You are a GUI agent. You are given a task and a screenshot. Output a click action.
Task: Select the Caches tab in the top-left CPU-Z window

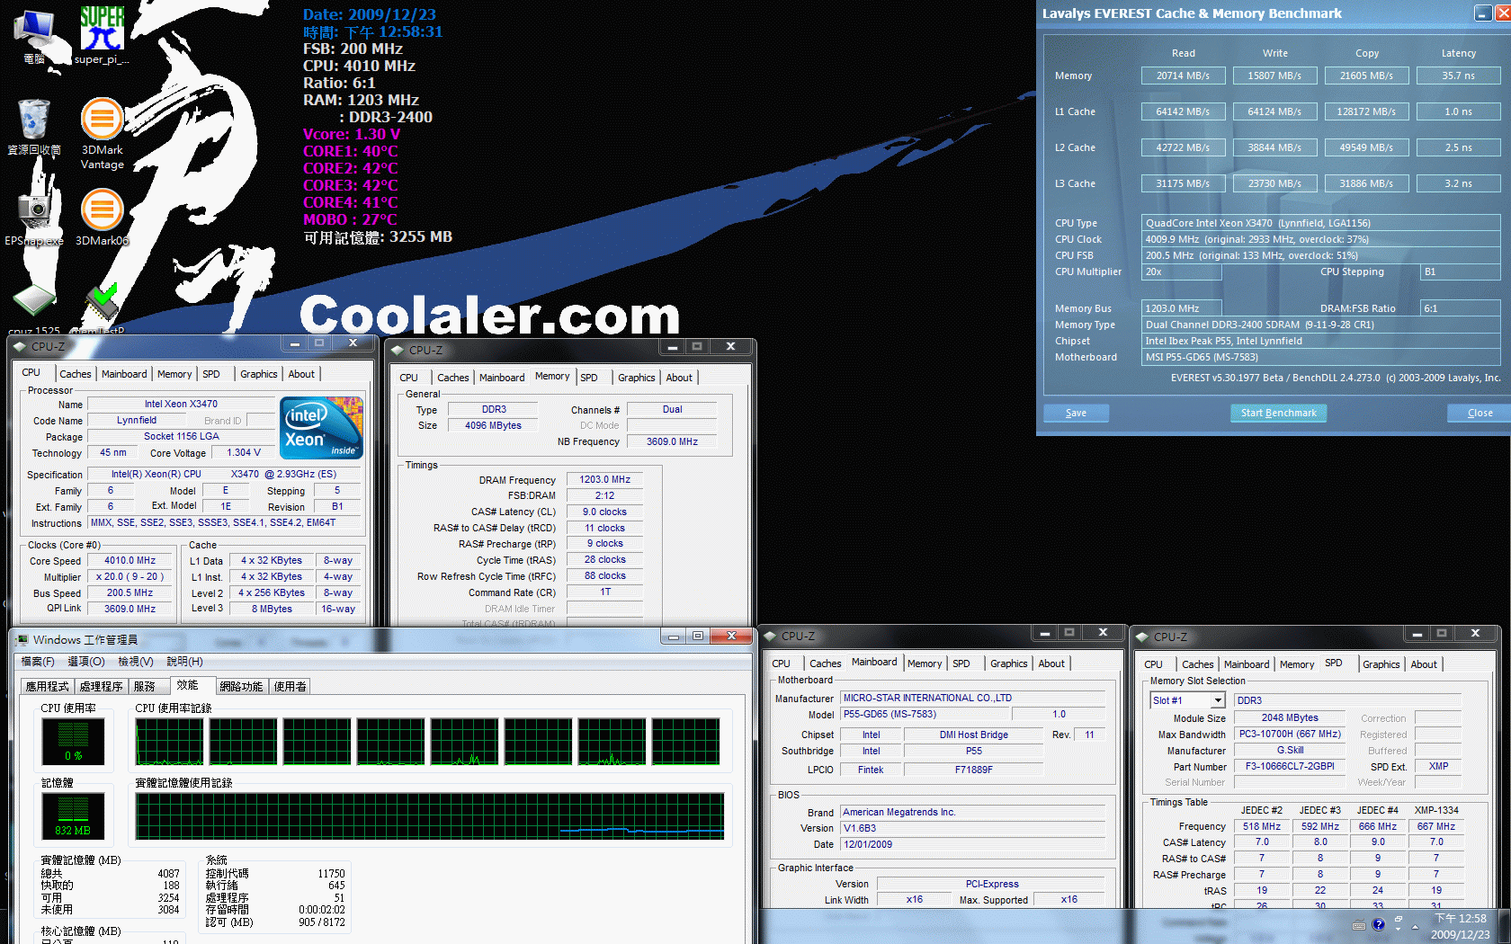point(76,375)
